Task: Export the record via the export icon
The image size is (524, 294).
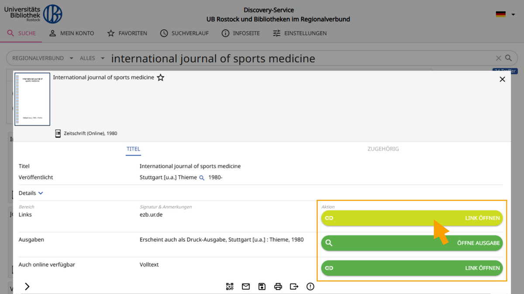Action: click(x=294, y=286)
